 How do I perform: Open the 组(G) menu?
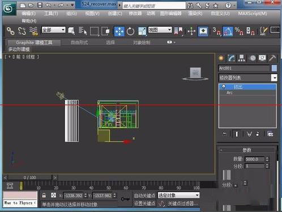(71, 14)
